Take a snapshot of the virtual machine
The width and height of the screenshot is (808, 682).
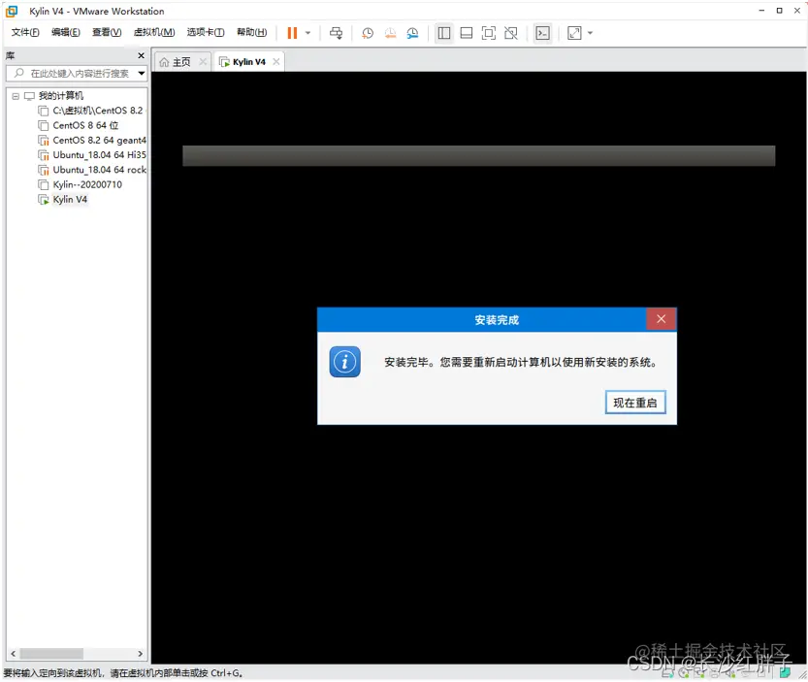(x=367, y=32)
